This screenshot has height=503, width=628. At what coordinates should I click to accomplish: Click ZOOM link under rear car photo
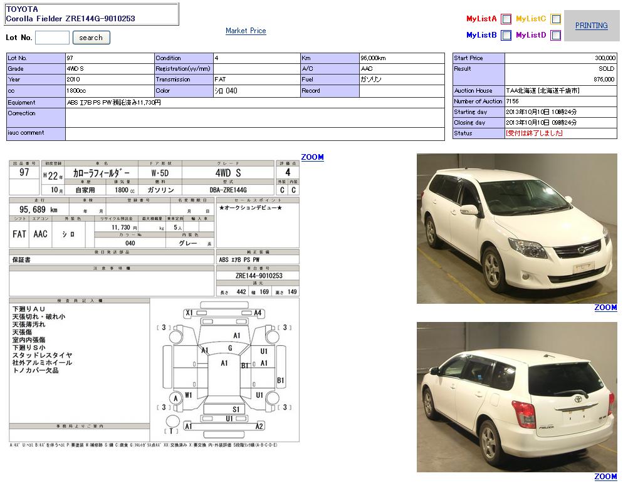(x=605, y=477)
